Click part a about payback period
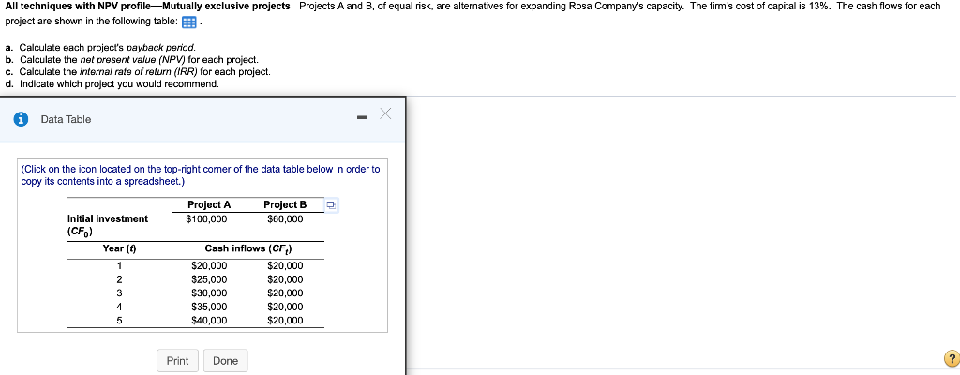Image resolution: width=960 pixels, height=375 pixels. pos(100,47)
